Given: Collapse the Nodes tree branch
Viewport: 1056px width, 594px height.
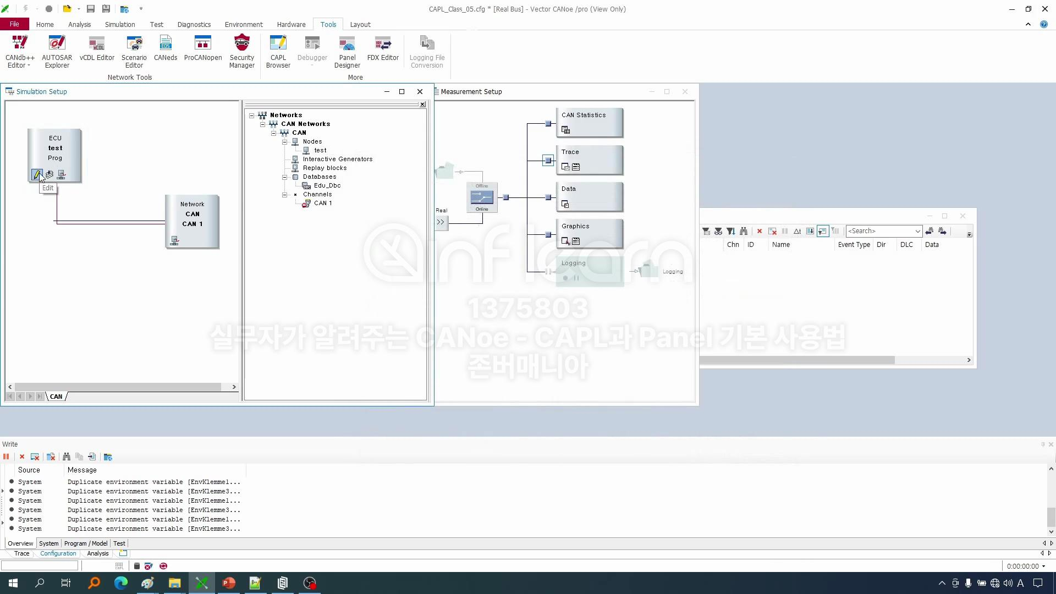Looking at the screenshot, I should tap(285, 142).
